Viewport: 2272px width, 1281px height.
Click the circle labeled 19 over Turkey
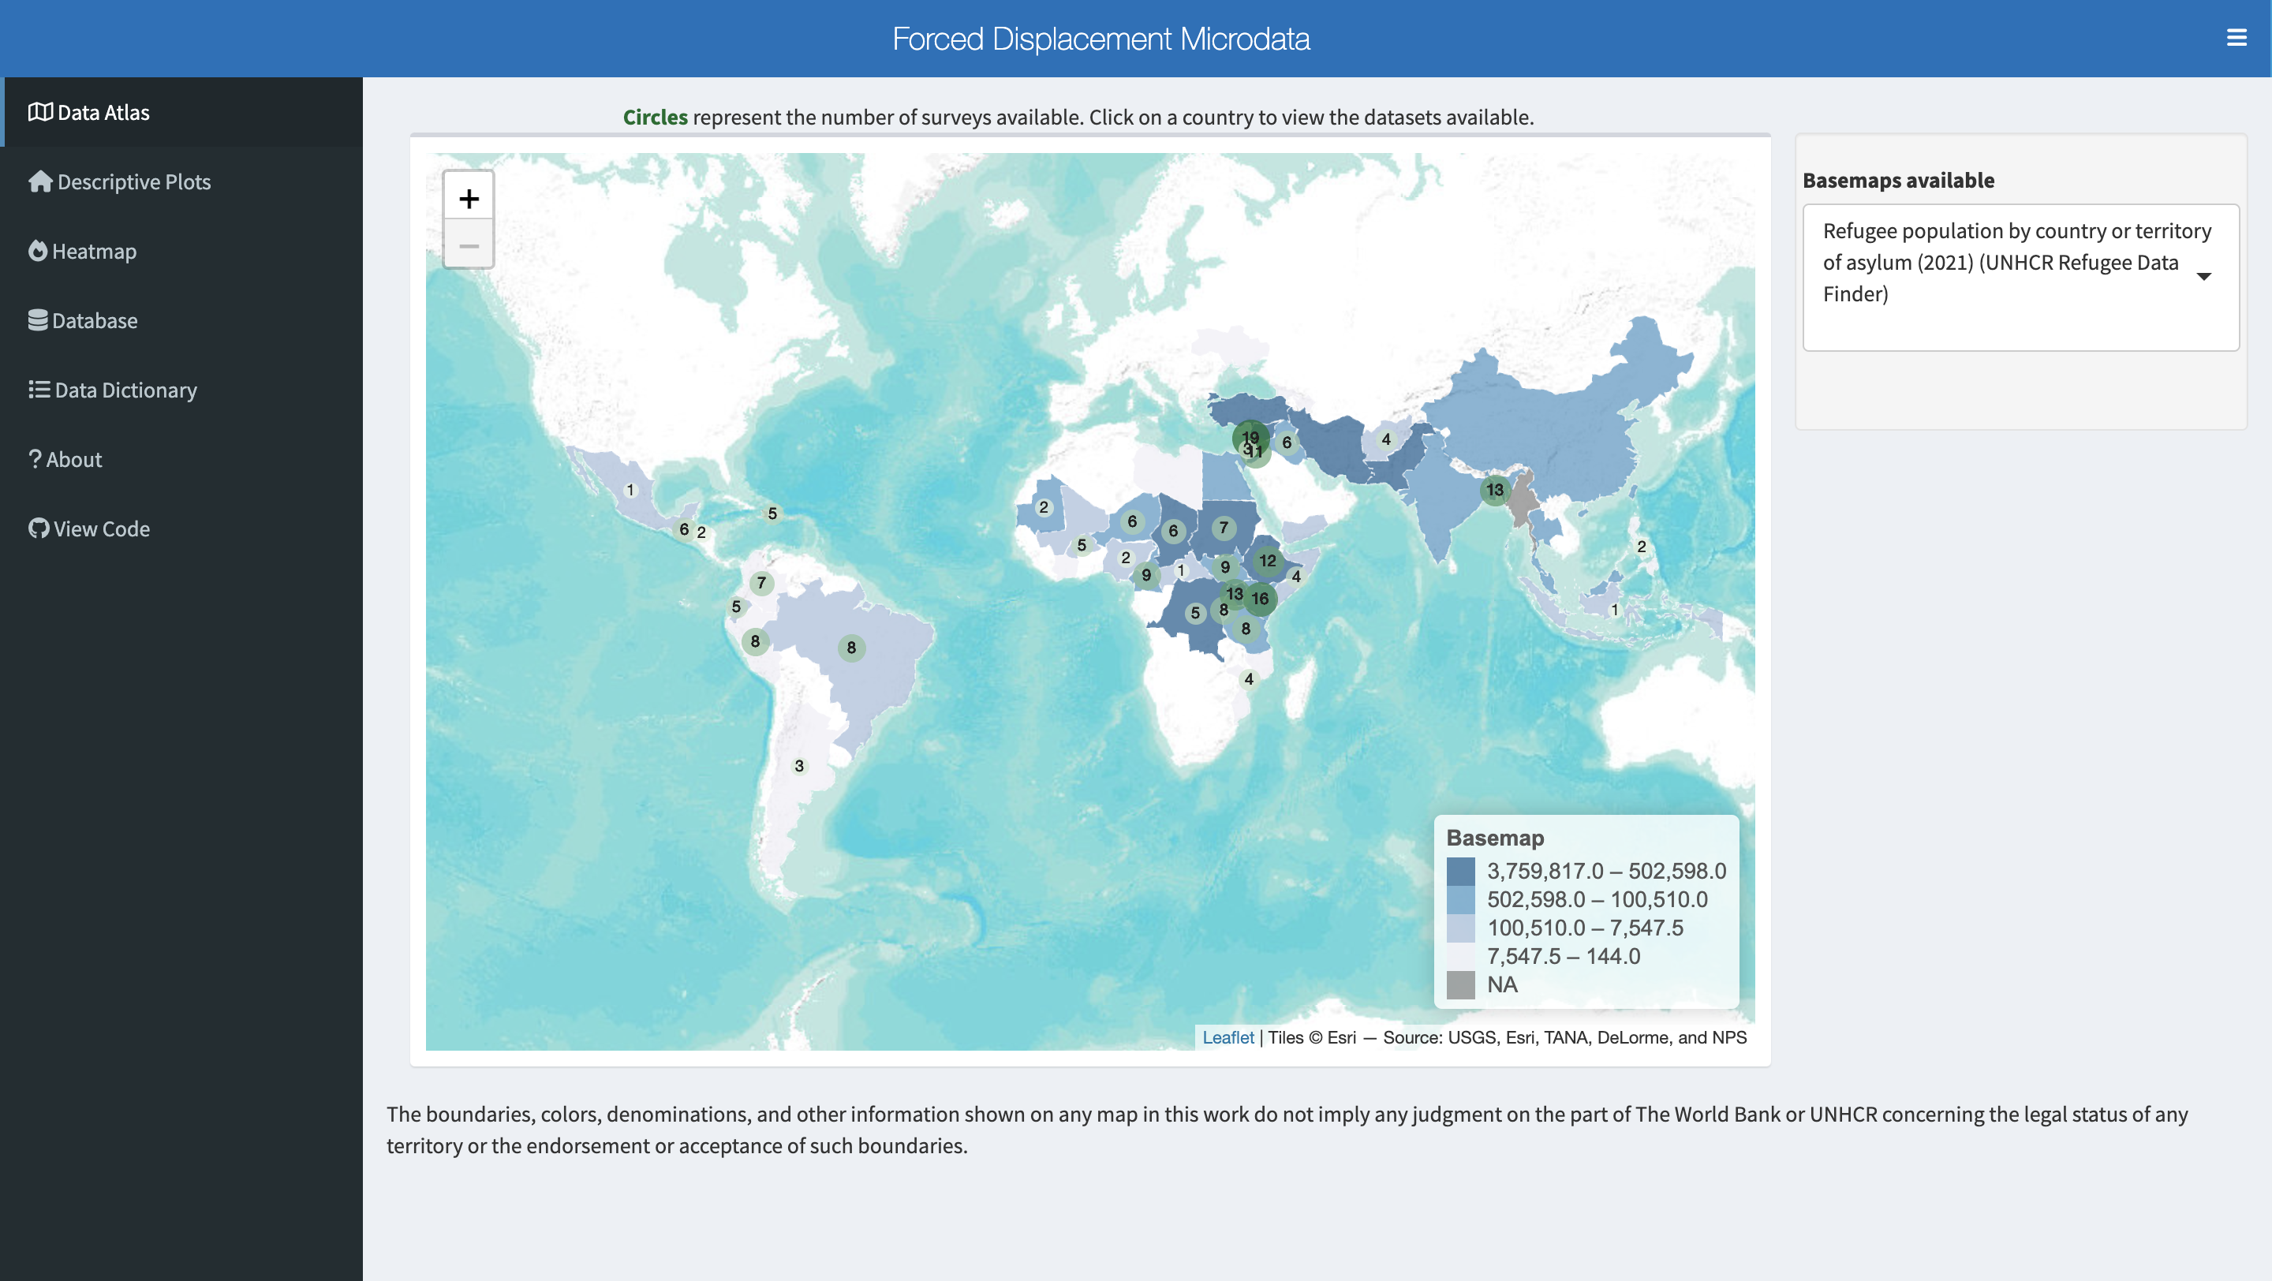[1250, 436]
